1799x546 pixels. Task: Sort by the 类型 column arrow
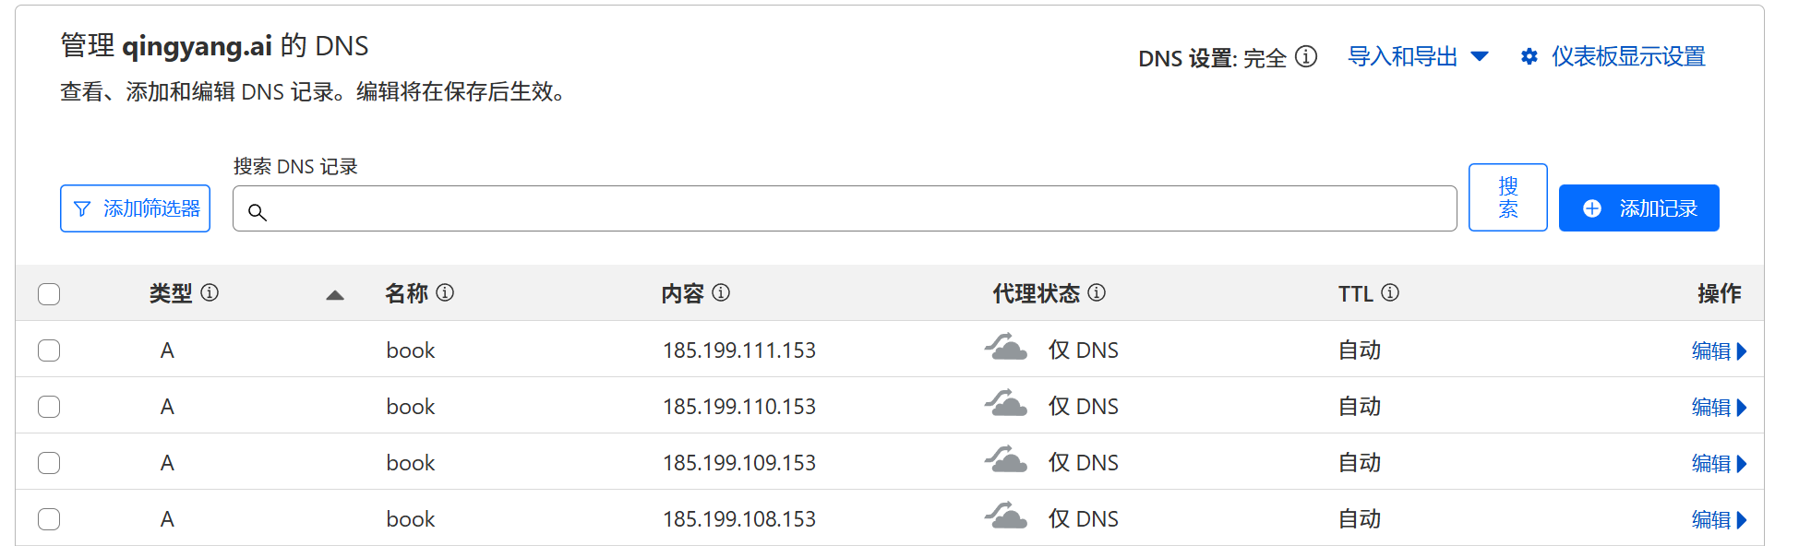[x=335, y=295]
